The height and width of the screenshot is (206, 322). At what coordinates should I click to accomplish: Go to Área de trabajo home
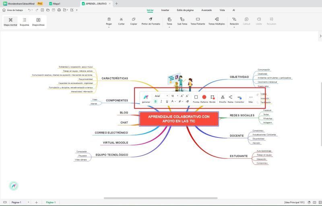pyautogui.click(x=13, y=10)
